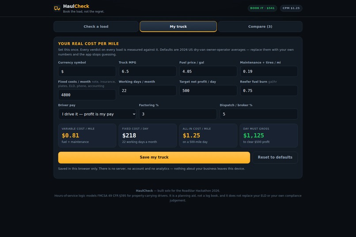Screen dimensions: 356x237
Task: Click the BOOK IT · $541 badge
Action: pyautogui.click(x=262, y=8)
